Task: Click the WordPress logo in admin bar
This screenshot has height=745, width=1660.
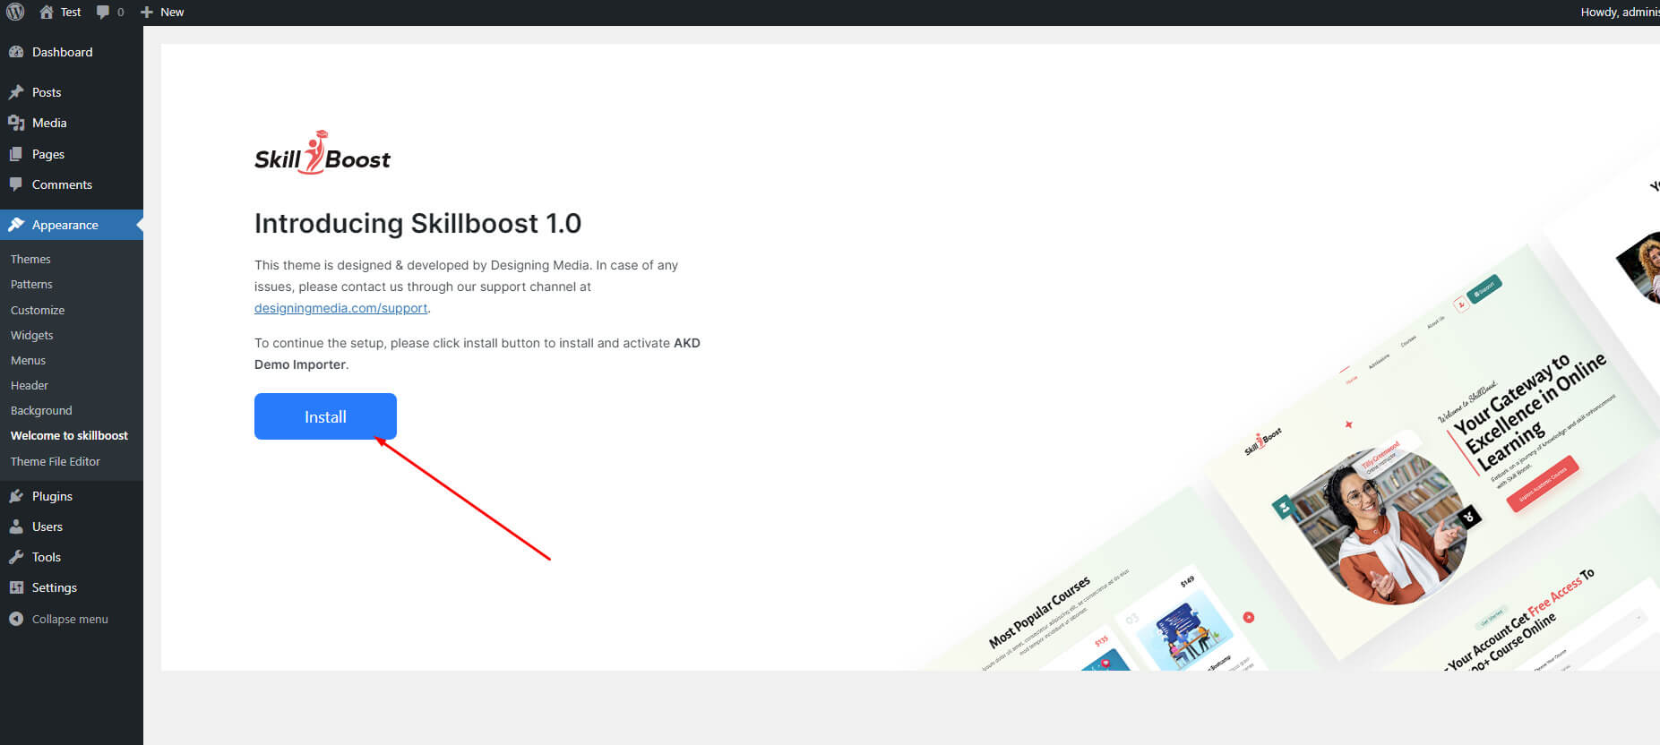Action: (15, 13)
